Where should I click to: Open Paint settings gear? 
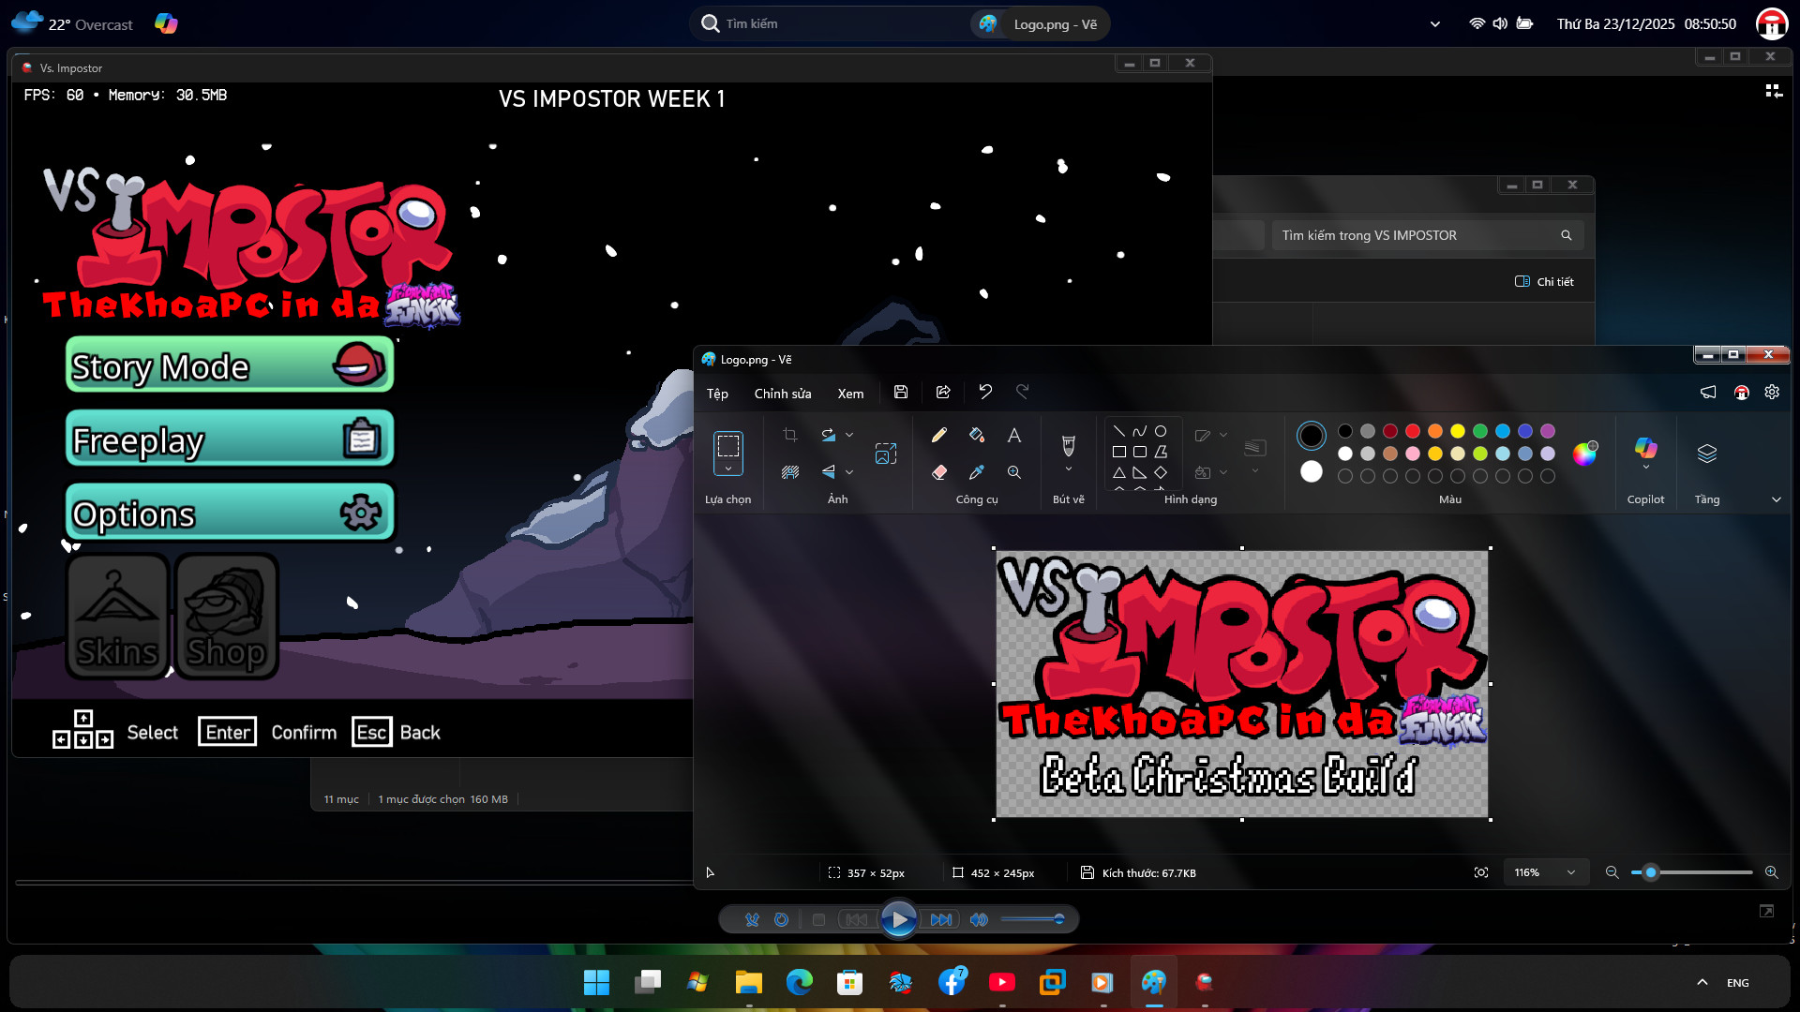(1772, 392)
